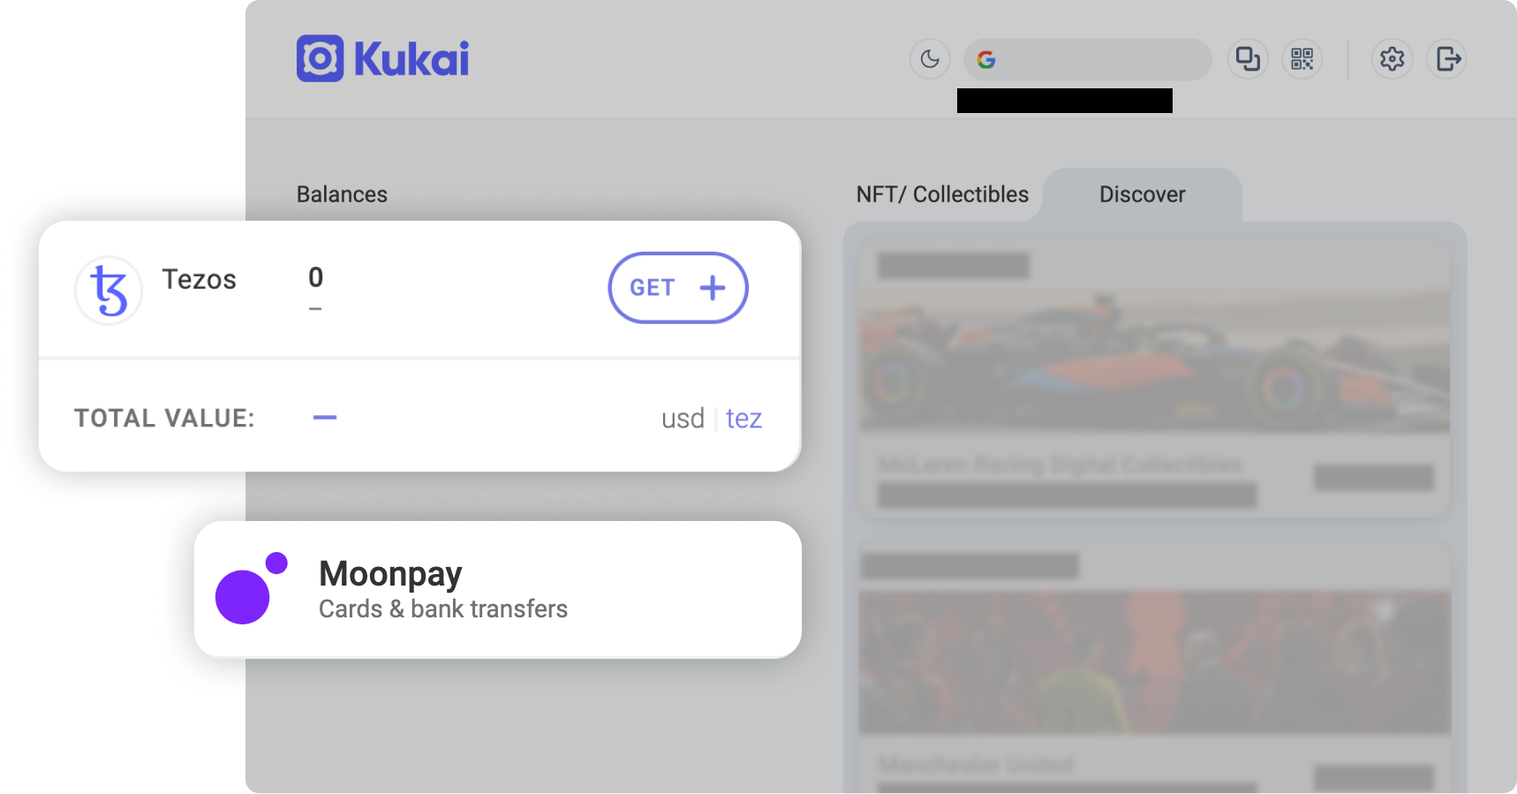Open the red crowd image card
The width and height of the screenshot is (1517, 794).
[1154, 662]
